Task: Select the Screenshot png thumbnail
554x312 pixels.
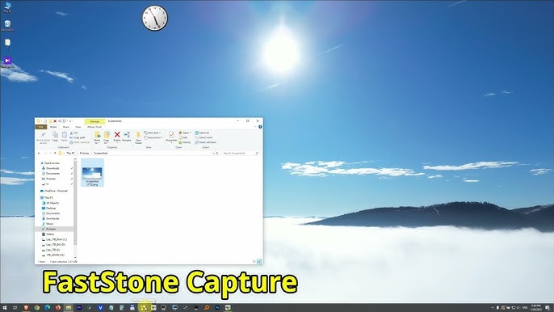Action: click(x=92, y=173)
